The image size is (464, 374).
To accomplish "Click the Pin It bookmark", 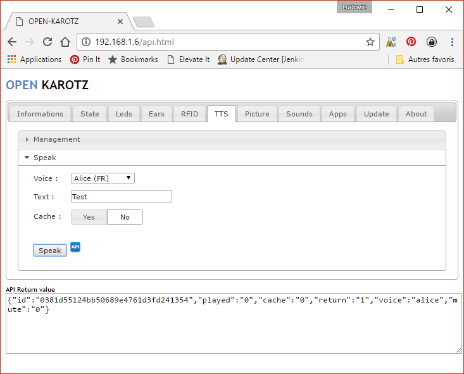I will (x=85, y=59).
